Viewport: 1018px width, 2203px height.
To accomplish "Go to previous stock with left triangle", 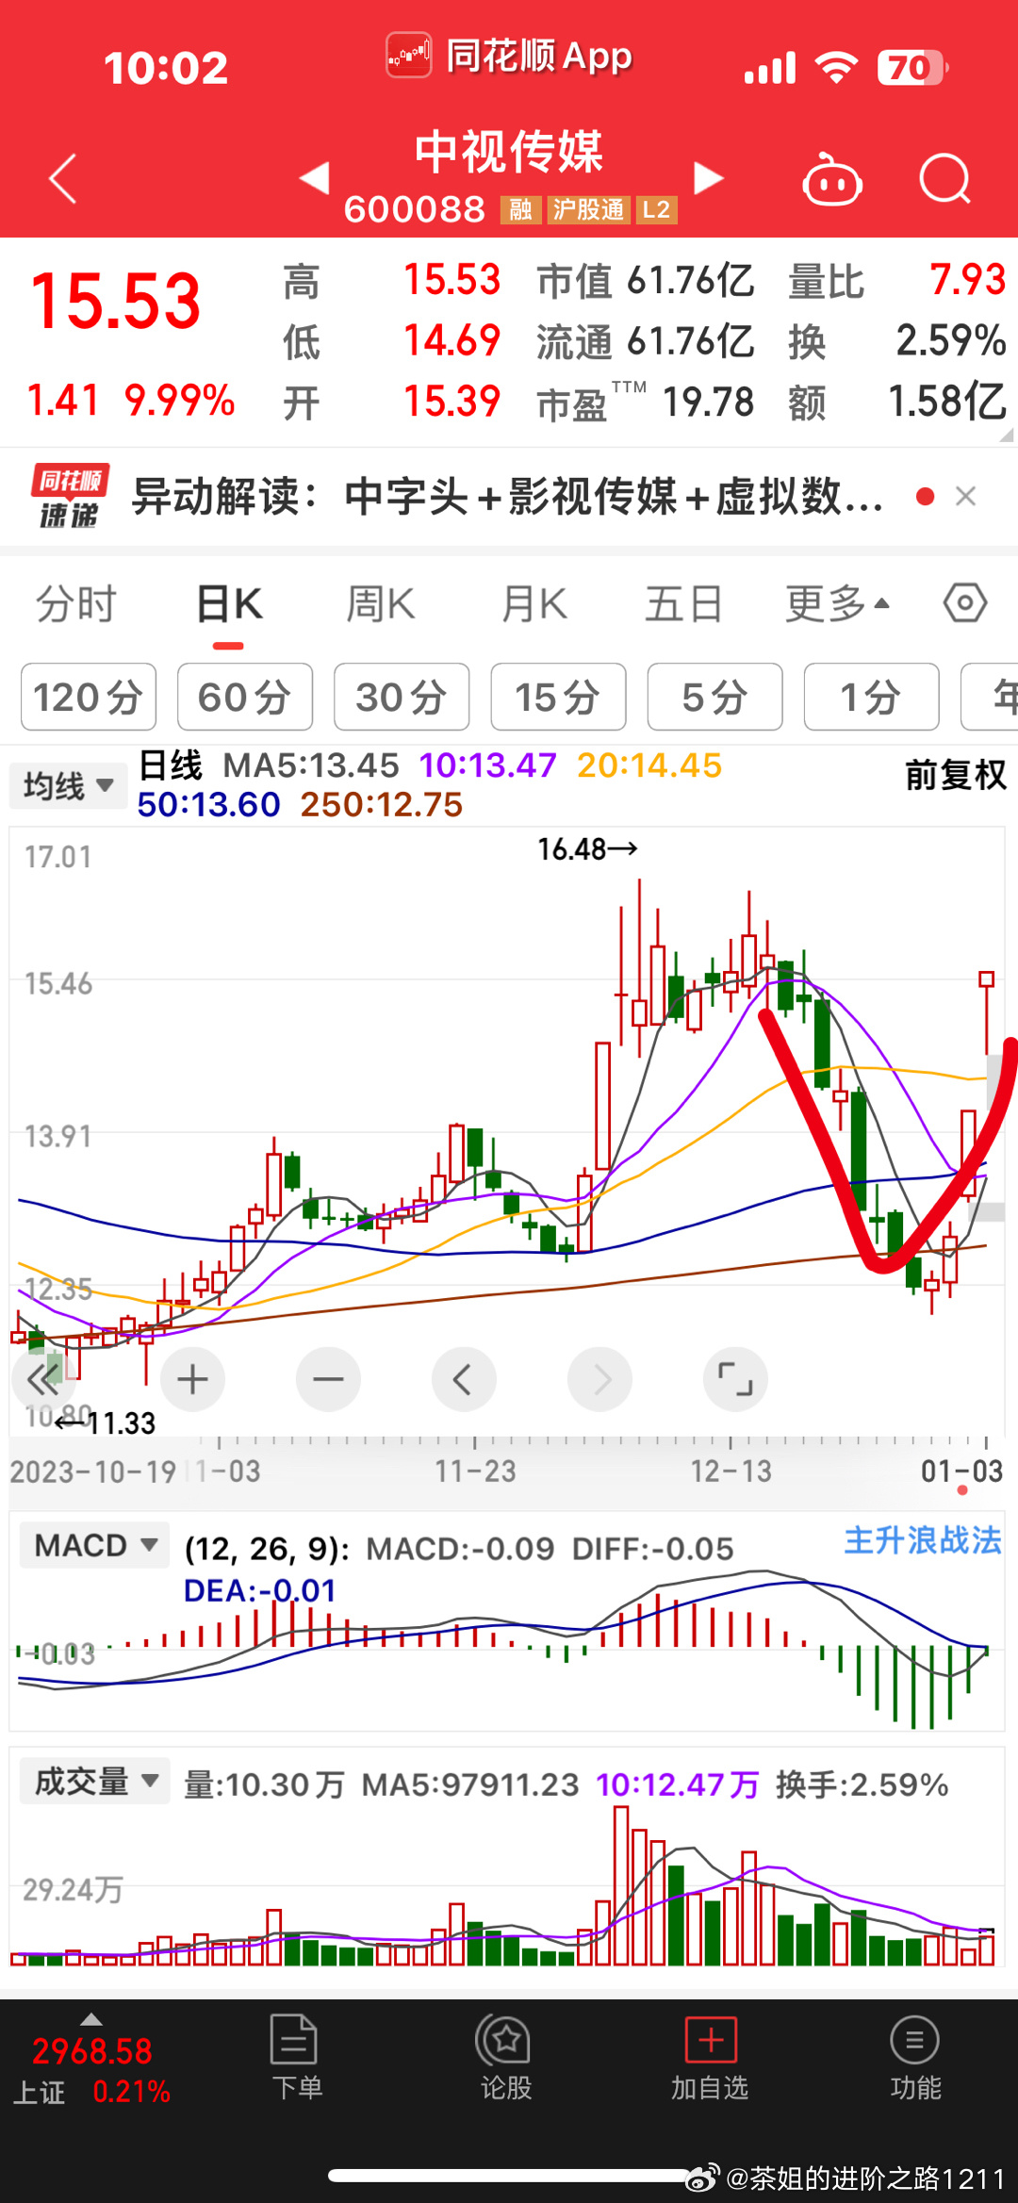I will point(315,177).
